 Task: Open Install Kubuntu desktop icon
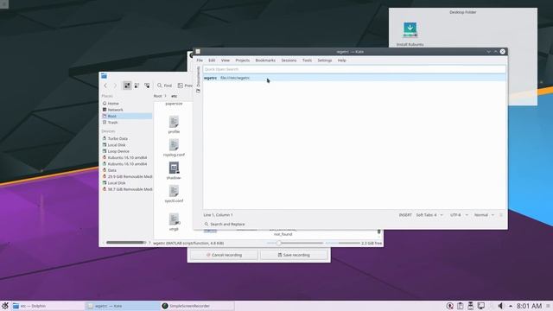[410, 34]
